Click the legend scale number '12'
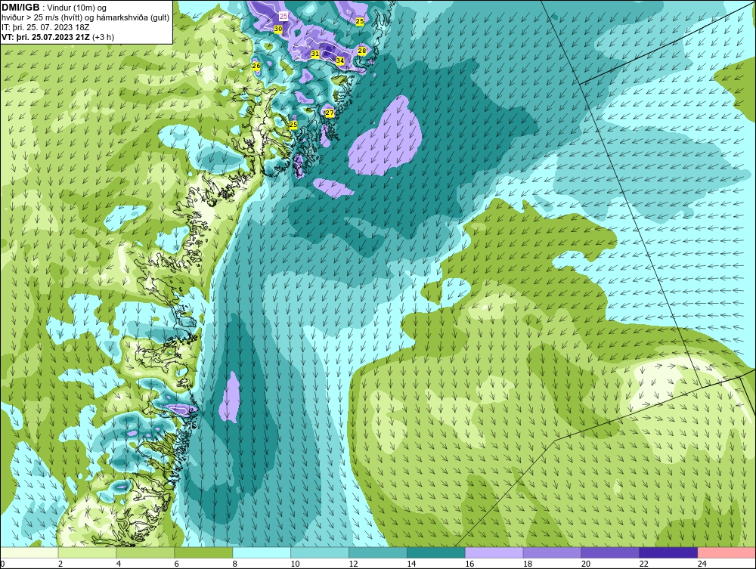Image resolution: width=756 pixels, height=569 pixels. 353,564
